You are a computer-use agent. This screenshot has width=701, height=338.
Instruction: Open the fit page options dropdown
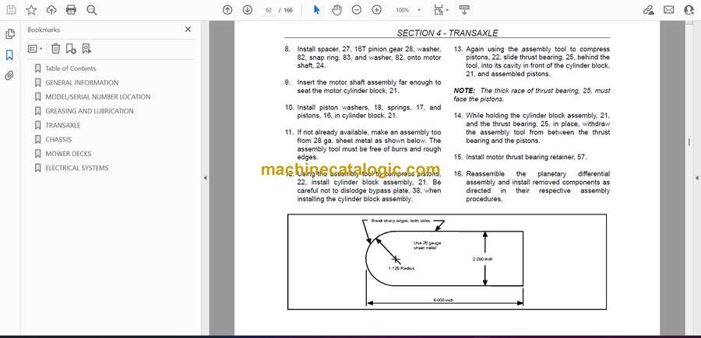(442, 10)
